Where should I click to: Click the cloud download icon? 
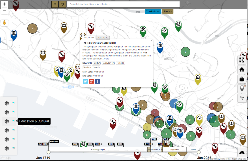[242, 152]
